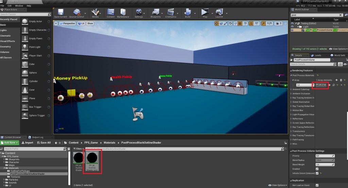Screen dimensions: 348x188
Task: Uncheck Infinite Extent (Unbound) checkbox
Action: coord(317,173)
